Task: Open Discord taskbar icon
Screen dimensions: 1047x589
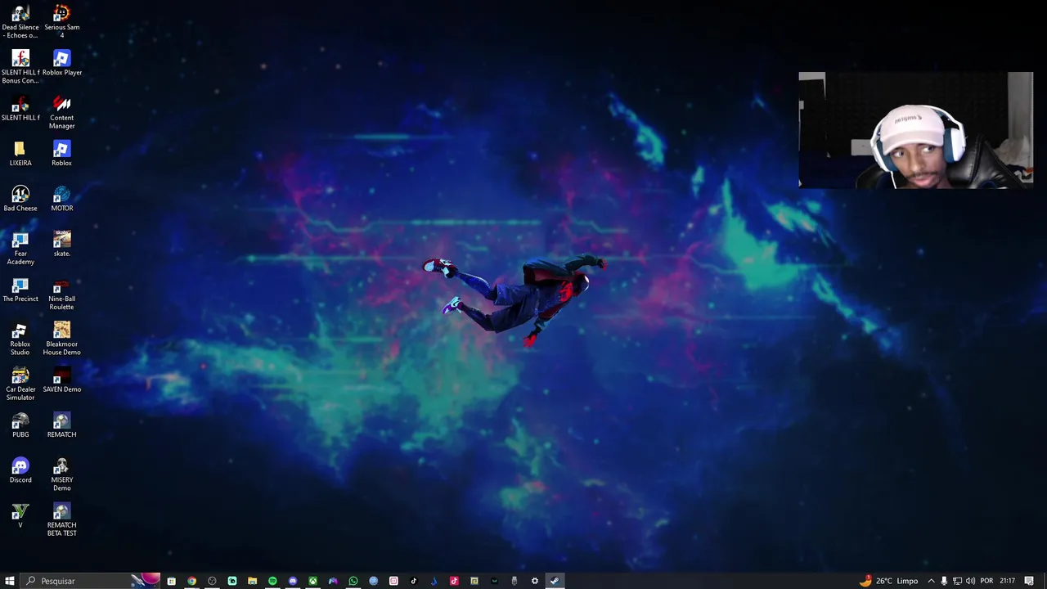Action: (x=293, y=581)
